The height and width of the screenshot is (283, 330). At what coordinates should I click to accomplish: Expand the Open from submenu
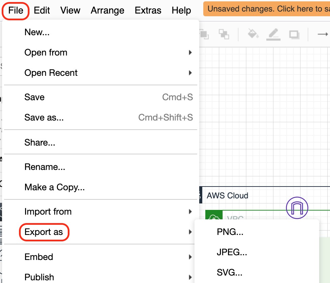[x=101, y=52]
